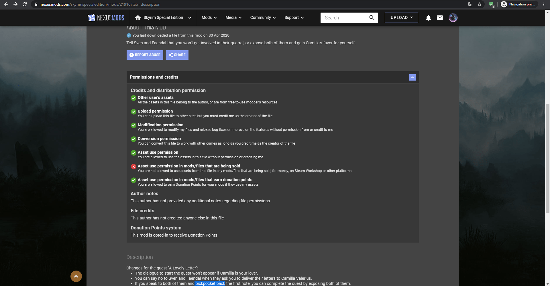This screenshot has height=286, width=550.
Task: Click the scrollbar up arrow
Action: point(547,12)
